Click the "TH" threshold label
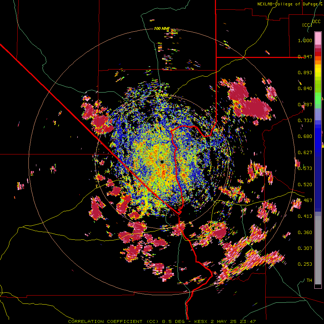This screenshot has height=324, width=324. pos(309,280)
